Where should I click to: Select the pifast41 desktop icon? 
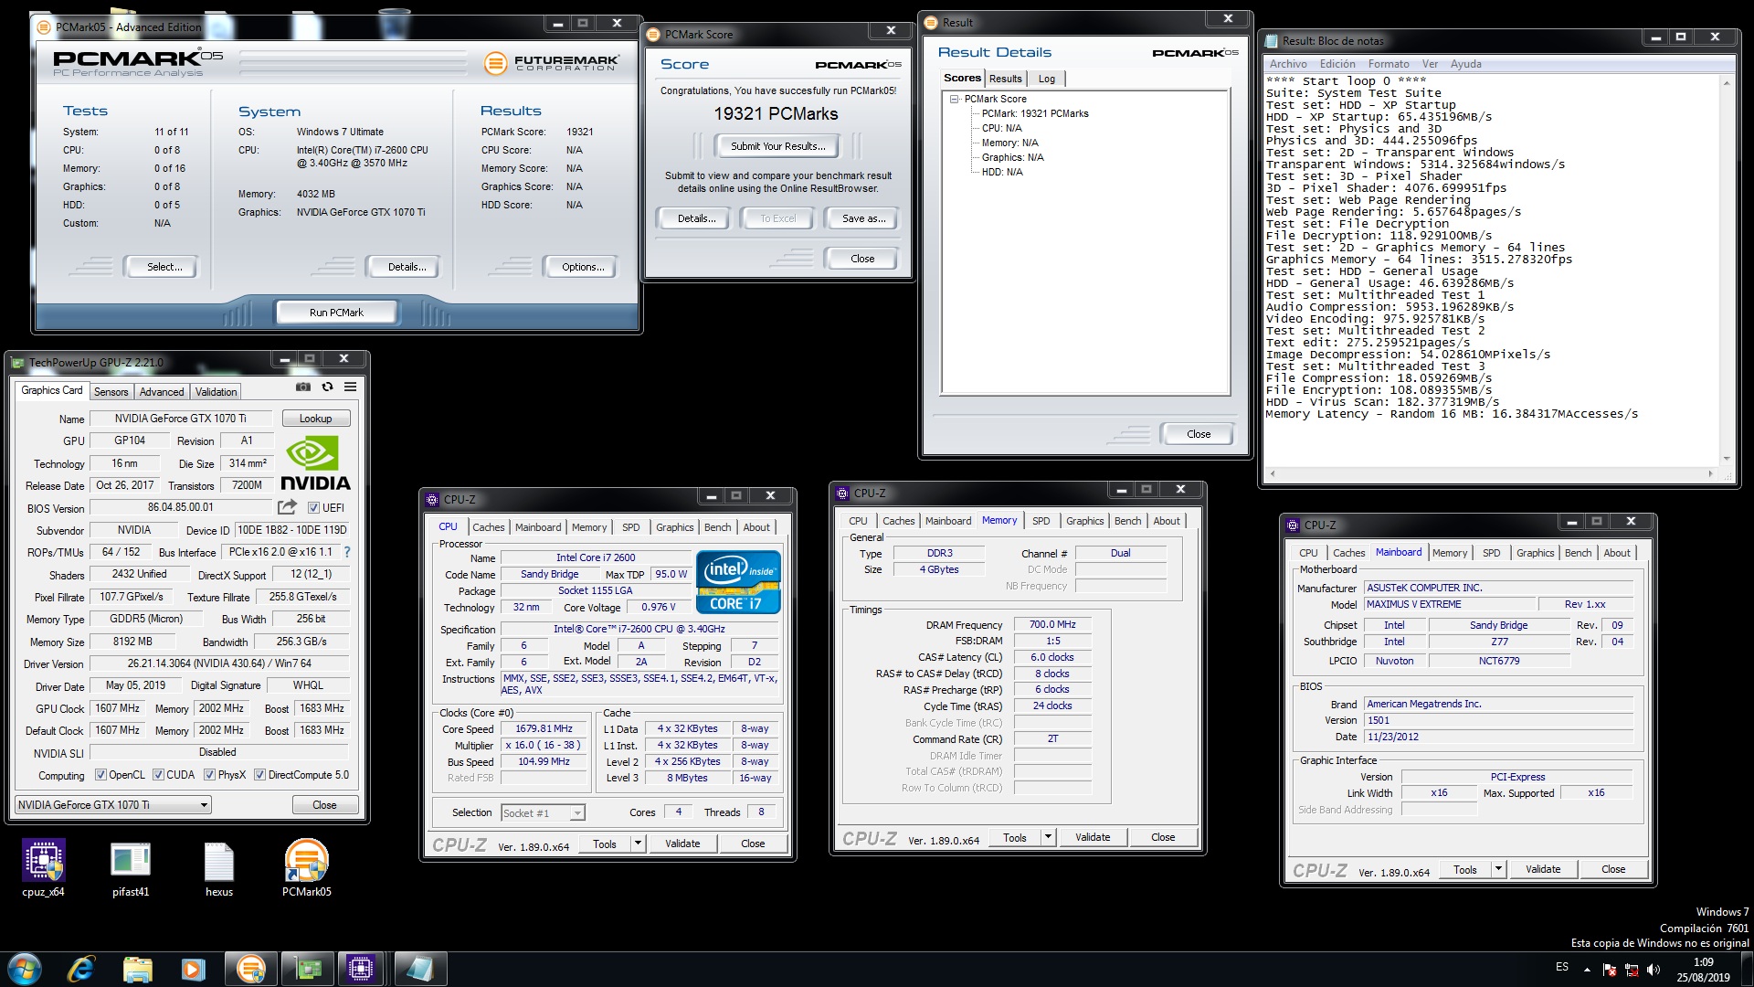pos(131,867)
